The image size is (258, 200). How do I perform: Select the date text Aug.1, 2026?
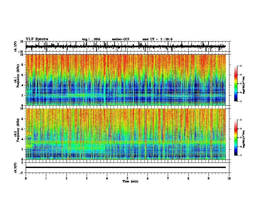[x=91, y=39]
